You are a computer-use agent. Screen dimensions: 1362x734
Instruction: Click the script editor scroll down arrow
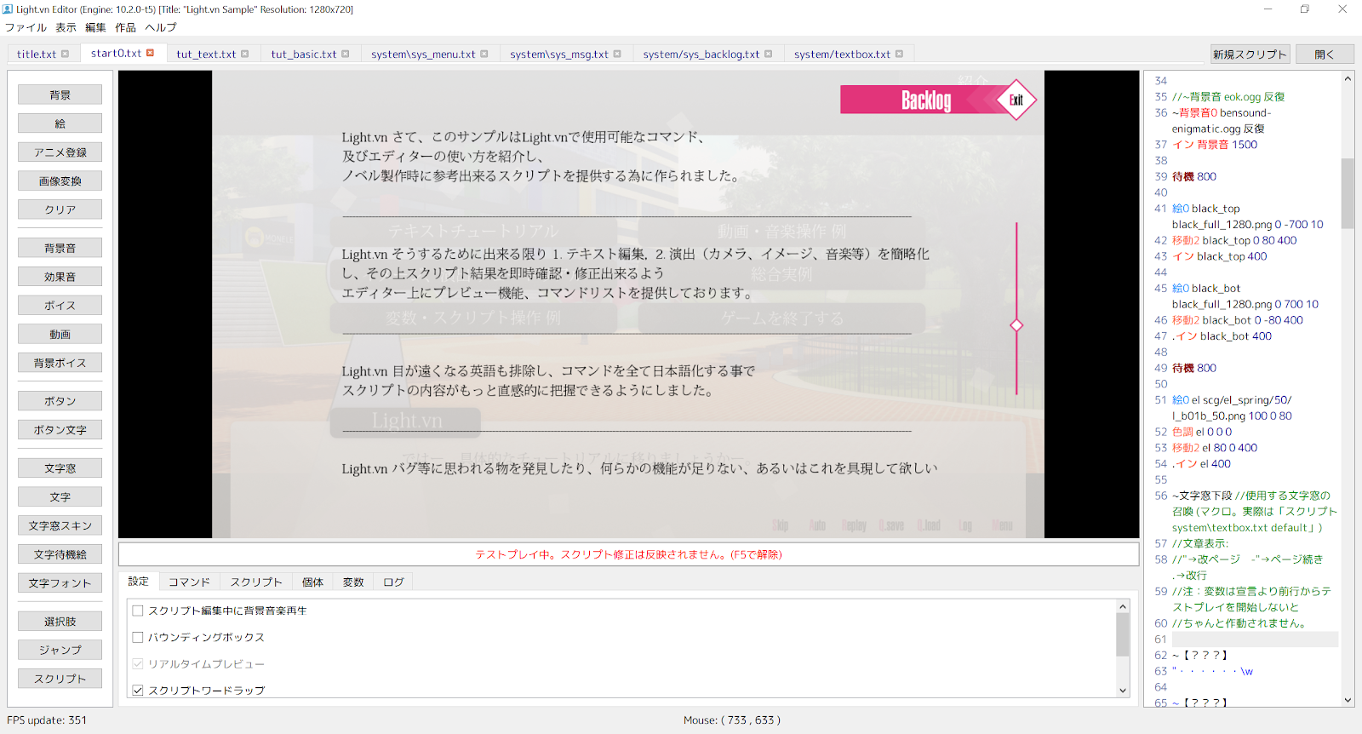tap(1348, 700)
